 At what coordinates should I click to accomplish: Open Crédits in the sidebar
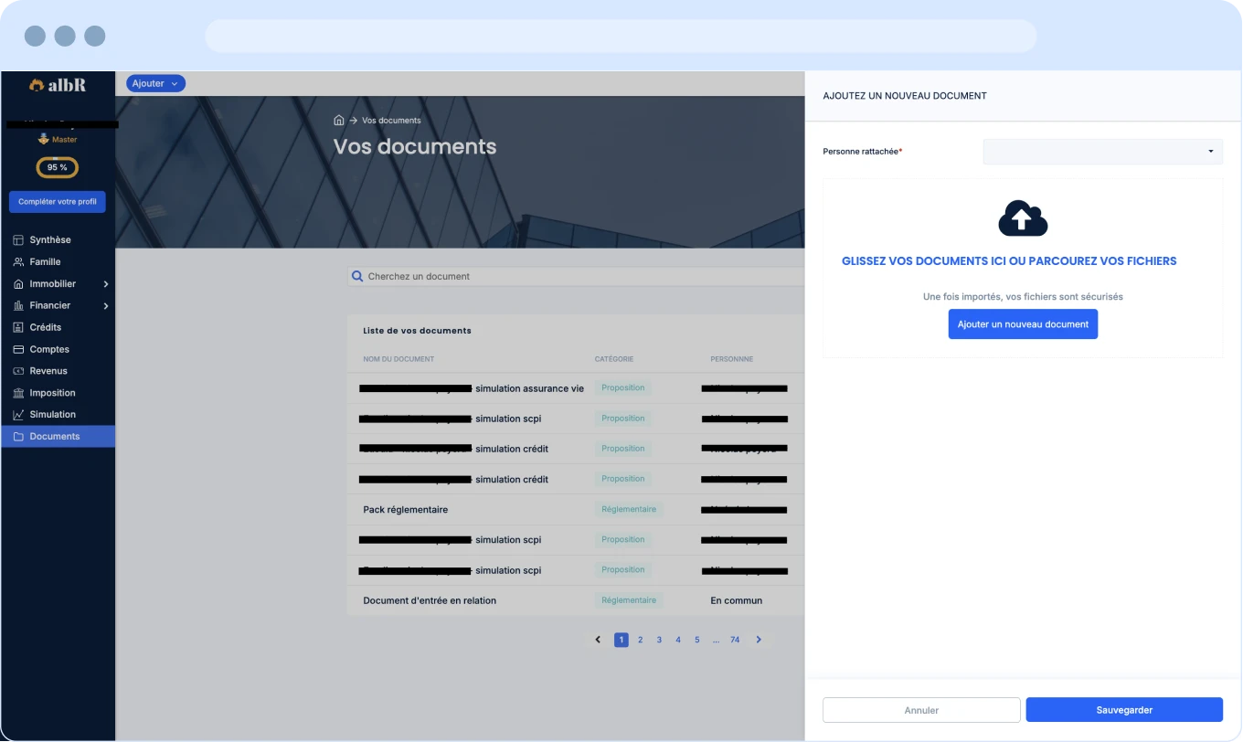(x=45, y=327)
